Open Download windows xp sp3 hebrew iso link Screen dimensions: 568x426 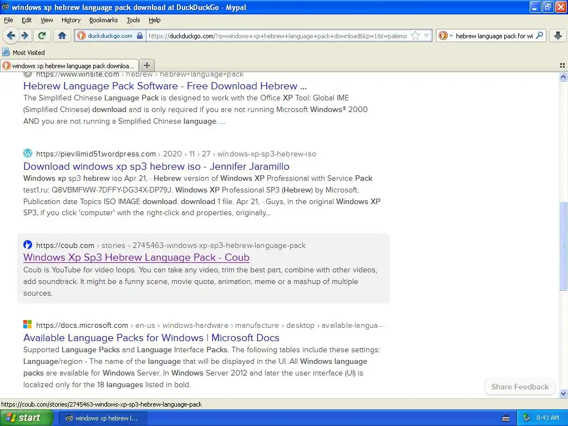pyautogui.click(x=156, y=166)
